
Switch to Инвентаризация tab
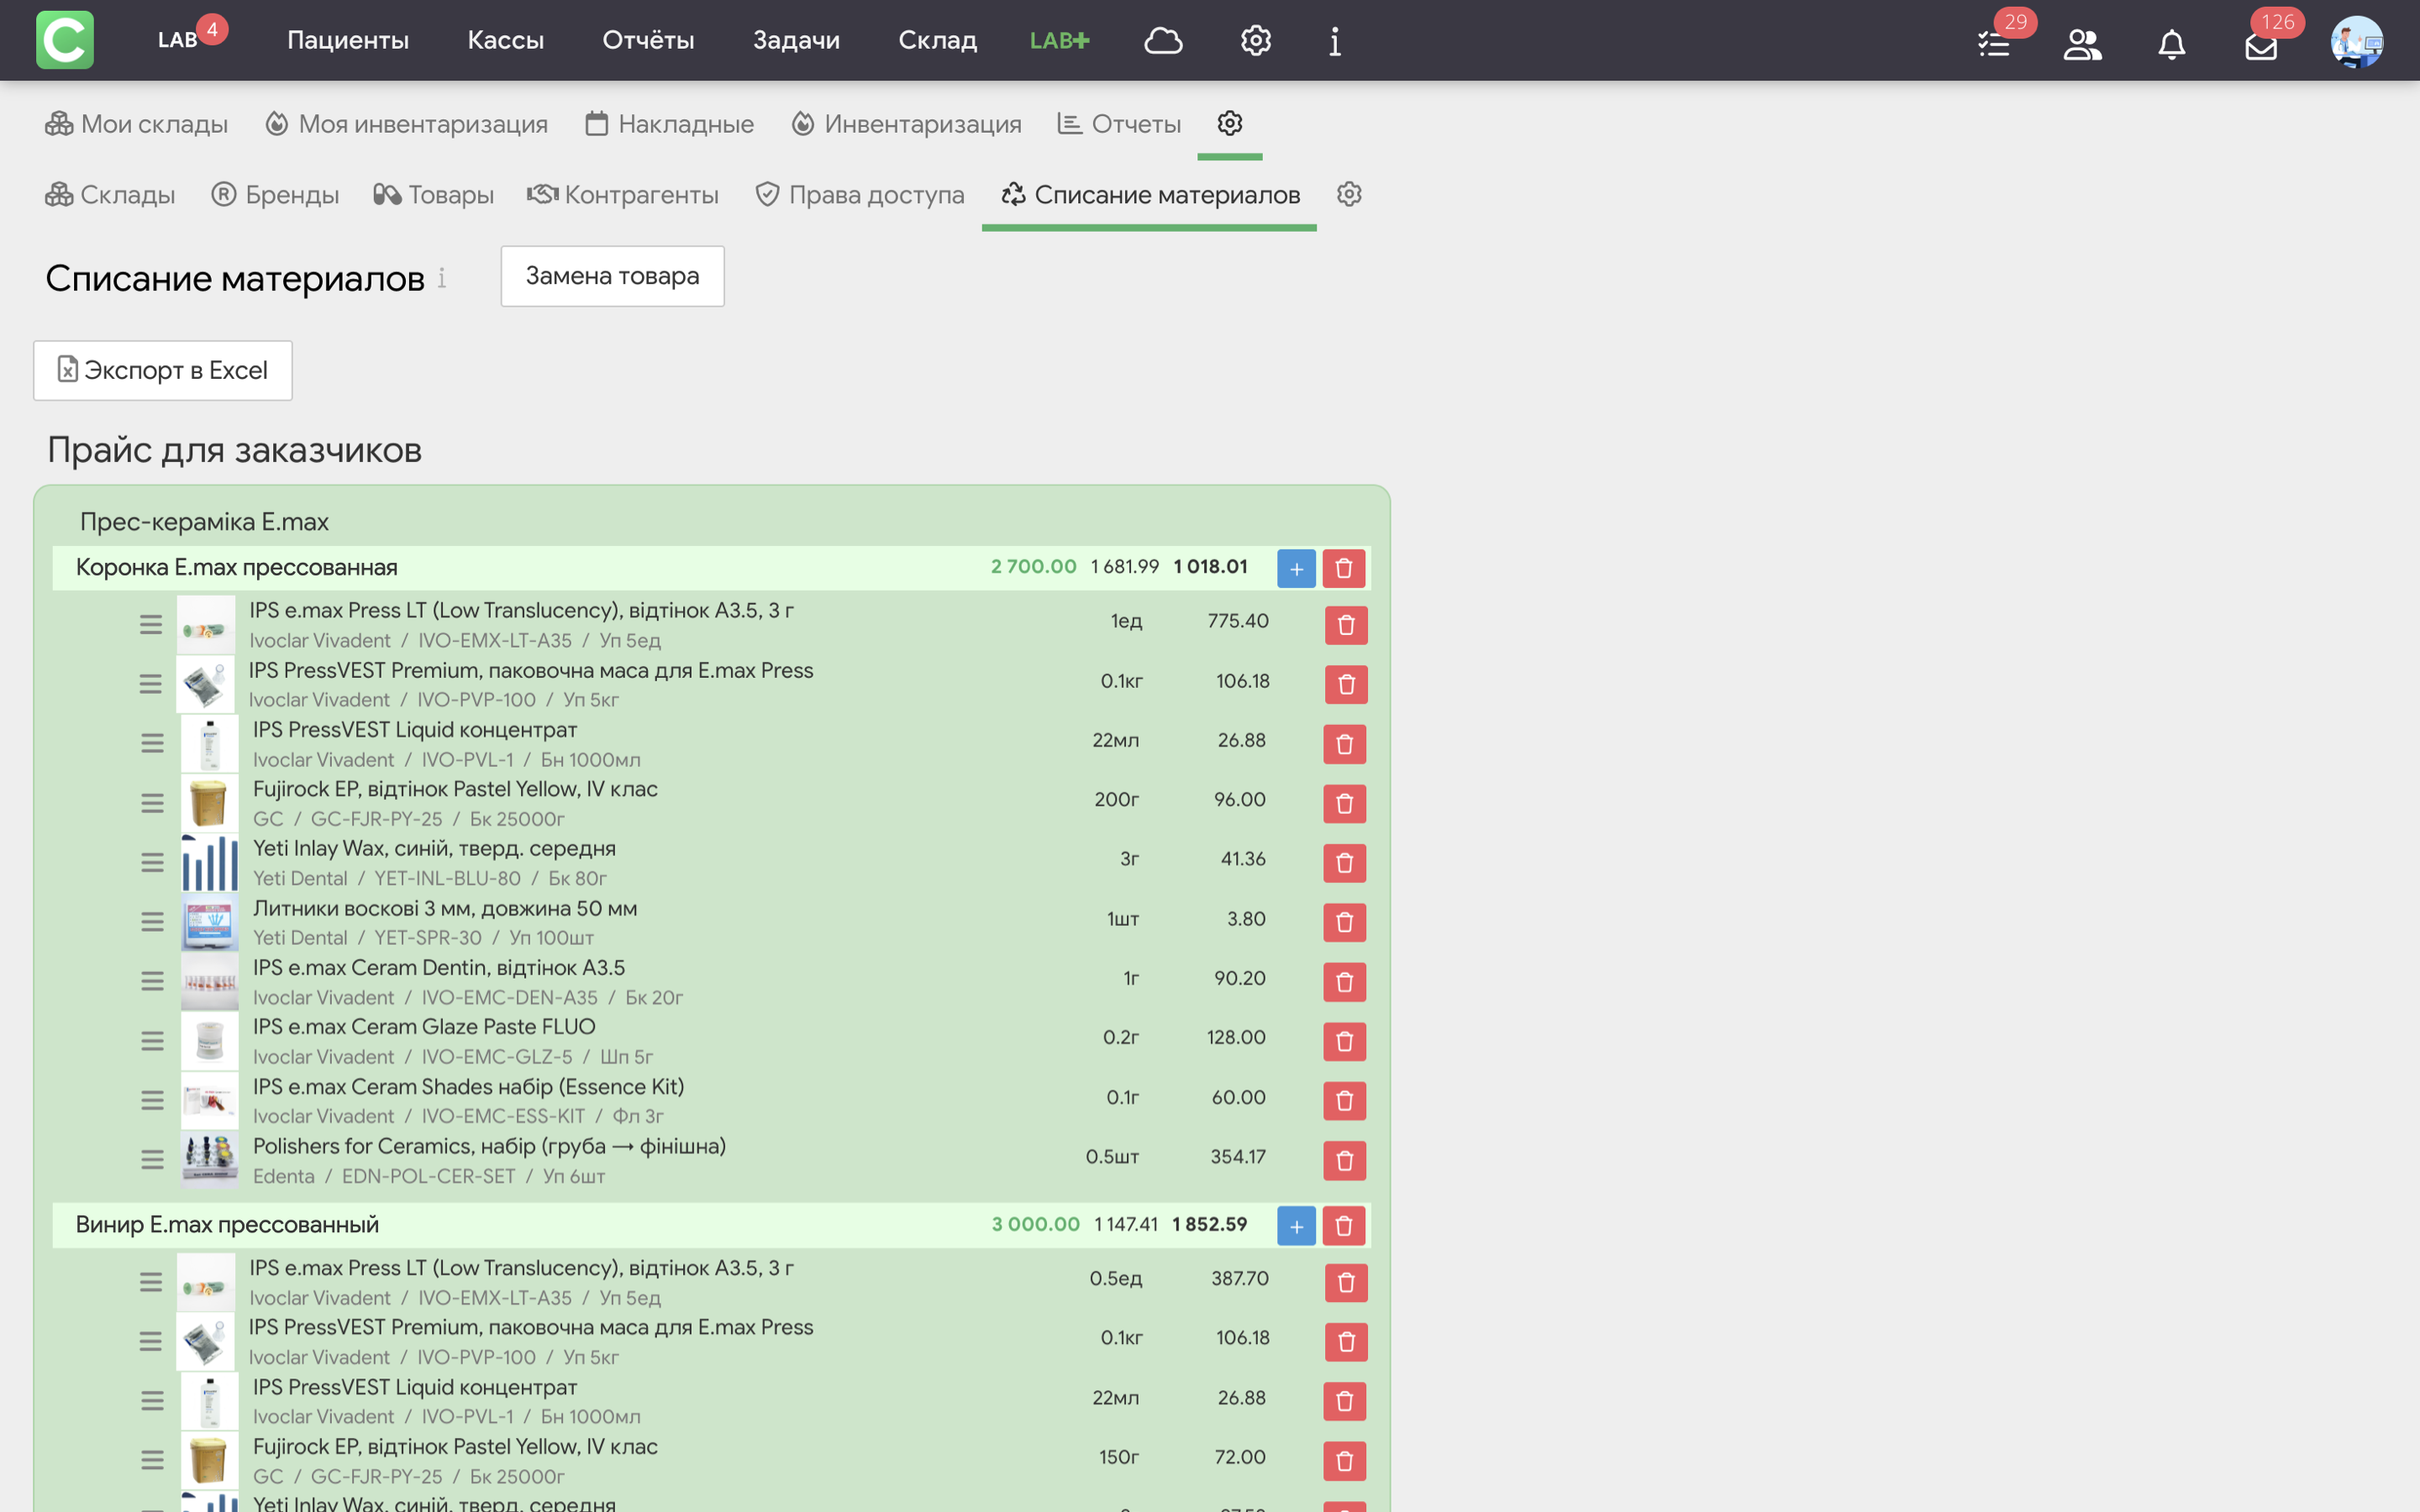(907, 124)
